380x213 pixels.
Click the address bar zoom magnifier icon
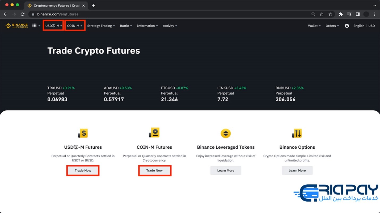coord(313,14)
